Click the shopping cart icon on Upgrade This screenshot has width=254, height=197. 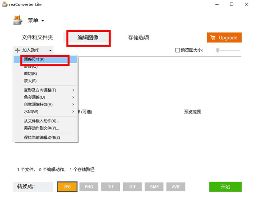coord(213,38)
